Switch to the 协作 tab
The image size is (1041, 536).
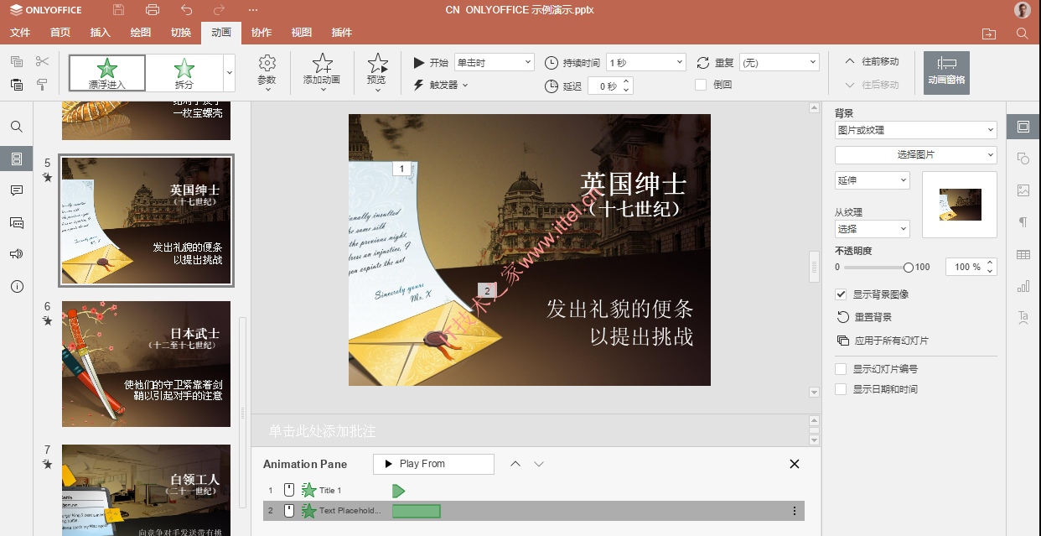[x=262, y=33]
